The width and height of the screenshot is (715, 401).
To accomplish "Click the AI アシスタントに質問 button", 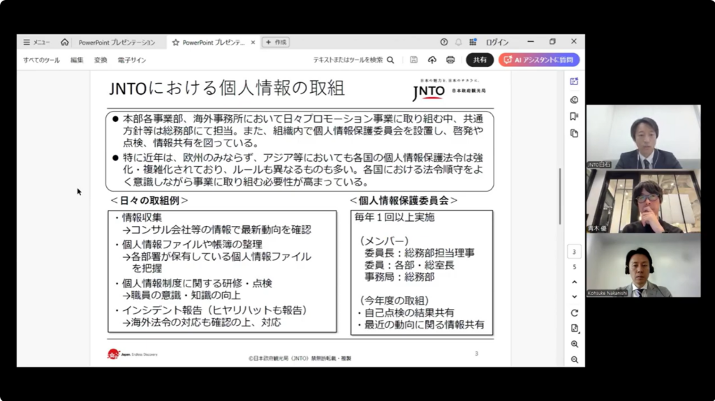I will (x=538, y=60).
